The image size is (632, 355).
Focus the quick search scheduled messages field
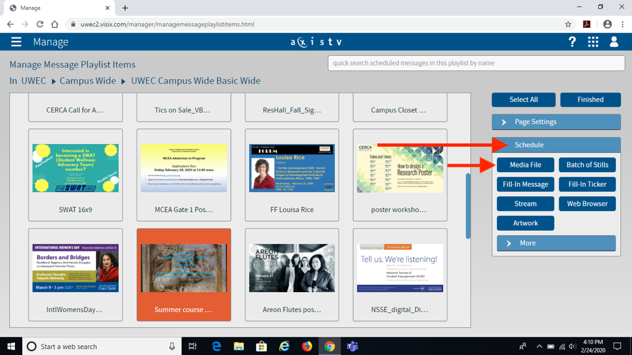click(476, 63)
